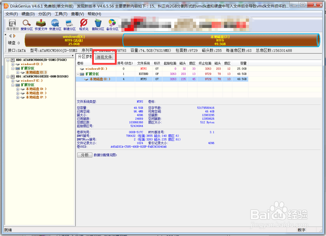
Task: Collapse the HD0 disk tree node
Action: pos(8,60)
